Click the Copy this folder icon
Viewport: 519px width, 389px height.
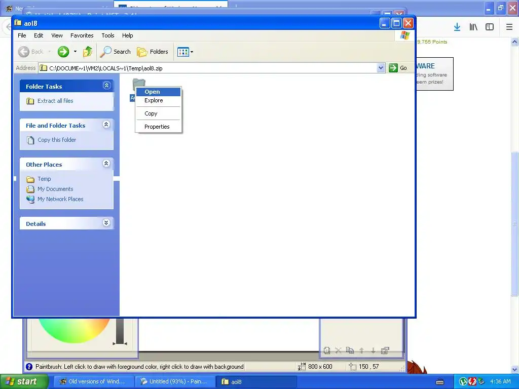(x=30, y=140)
